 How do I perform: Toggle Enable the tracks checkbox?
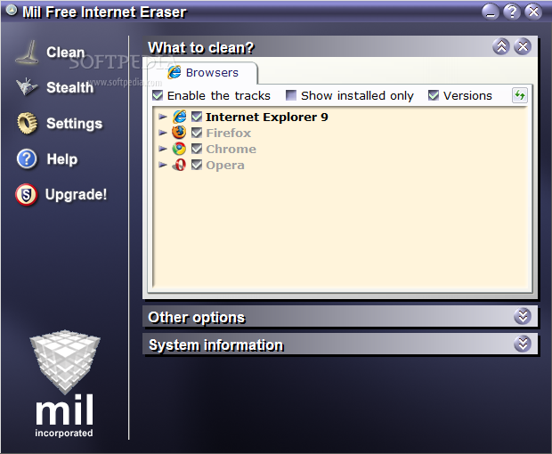(158, 95)
